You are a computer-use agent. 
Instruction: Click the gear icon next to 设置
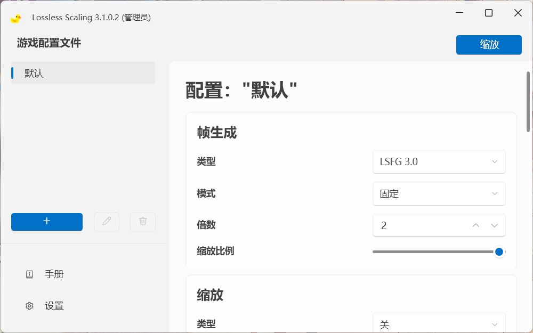point(29,306)
